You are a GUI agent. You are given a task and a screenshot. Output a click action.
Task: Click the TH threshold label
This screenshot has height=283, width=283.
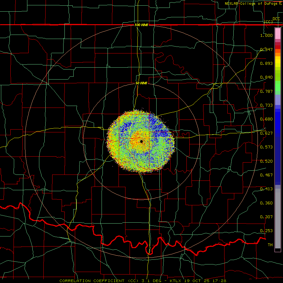coord(270,245)
